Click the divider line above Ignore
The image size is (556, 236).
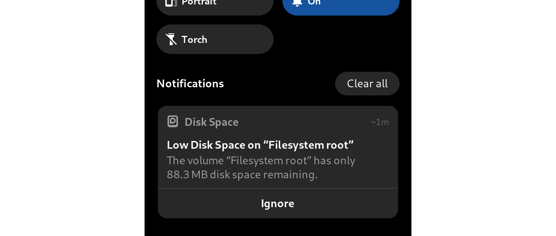[x=278, y=188]
